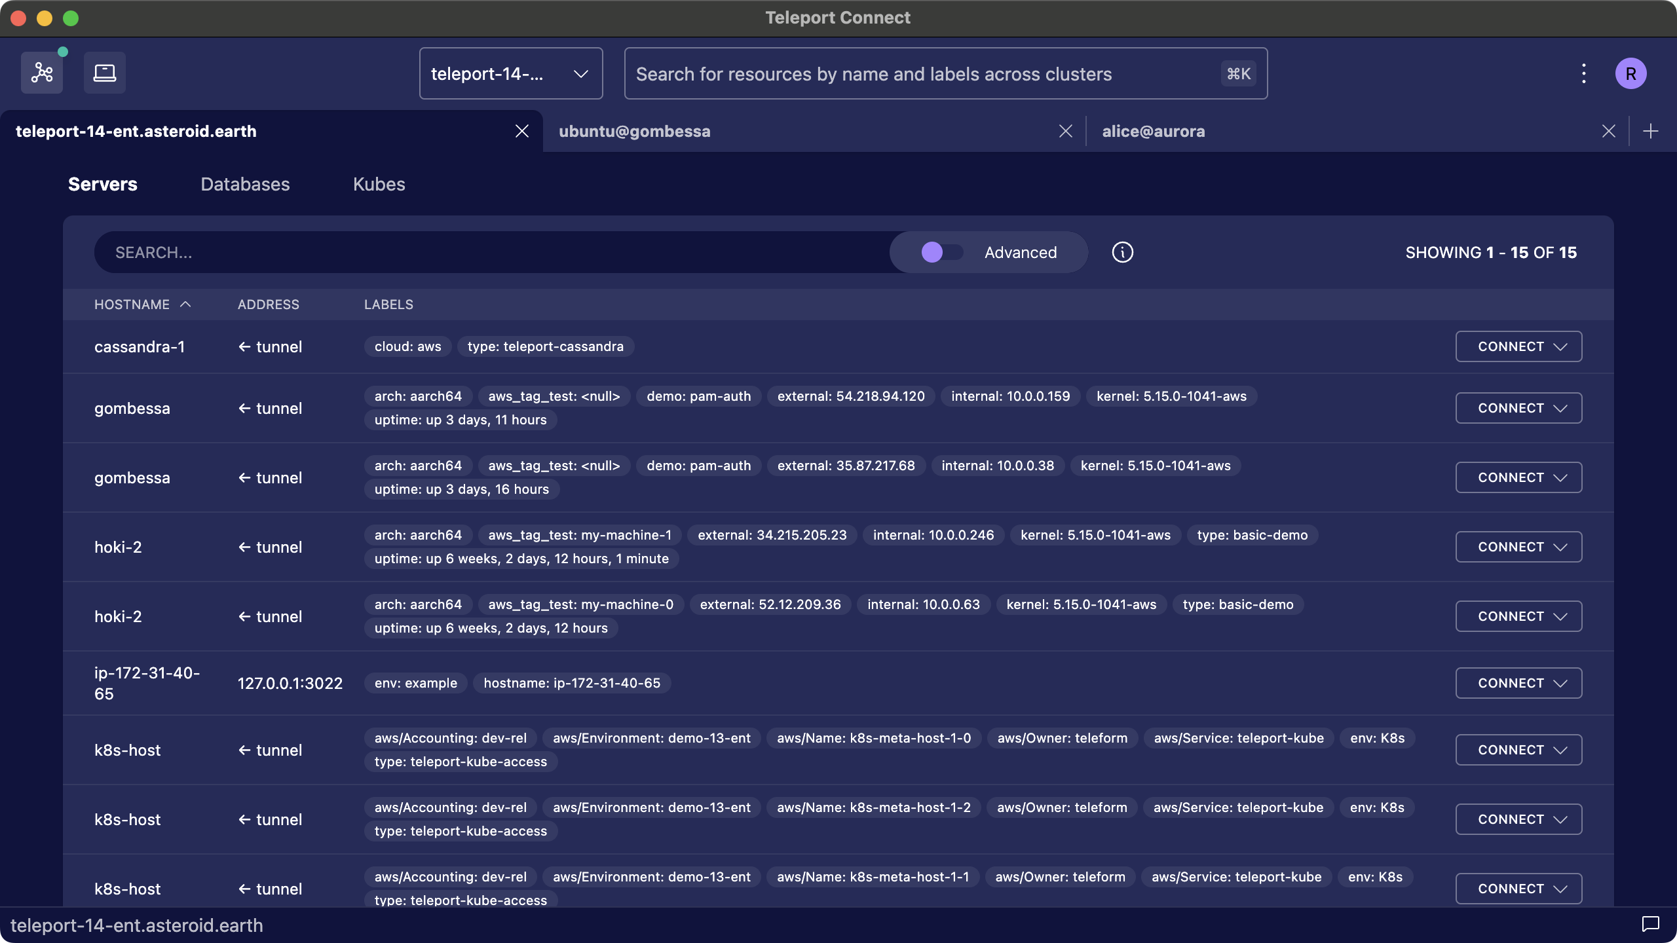Click the 'cloud: aws' label
Viewport: 1677px width, 943px height.
click(x=408, y=346)
